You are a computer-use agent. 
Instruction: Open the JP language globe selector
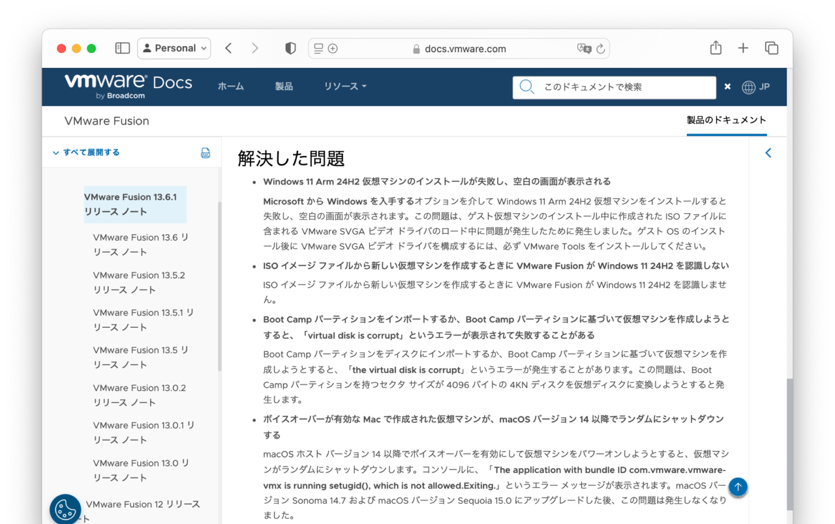(x=755, y=87)
